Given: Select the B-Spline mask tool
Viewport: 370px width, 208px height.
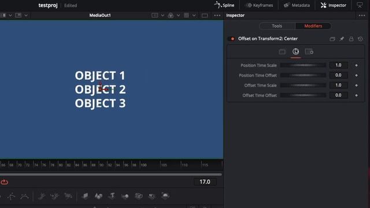Looking at the screenshot, I should [x=24, y=196].
